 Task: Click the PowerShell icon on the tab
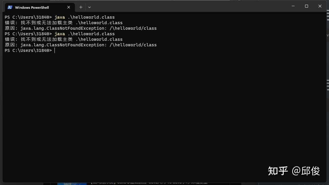click(10, 7)
